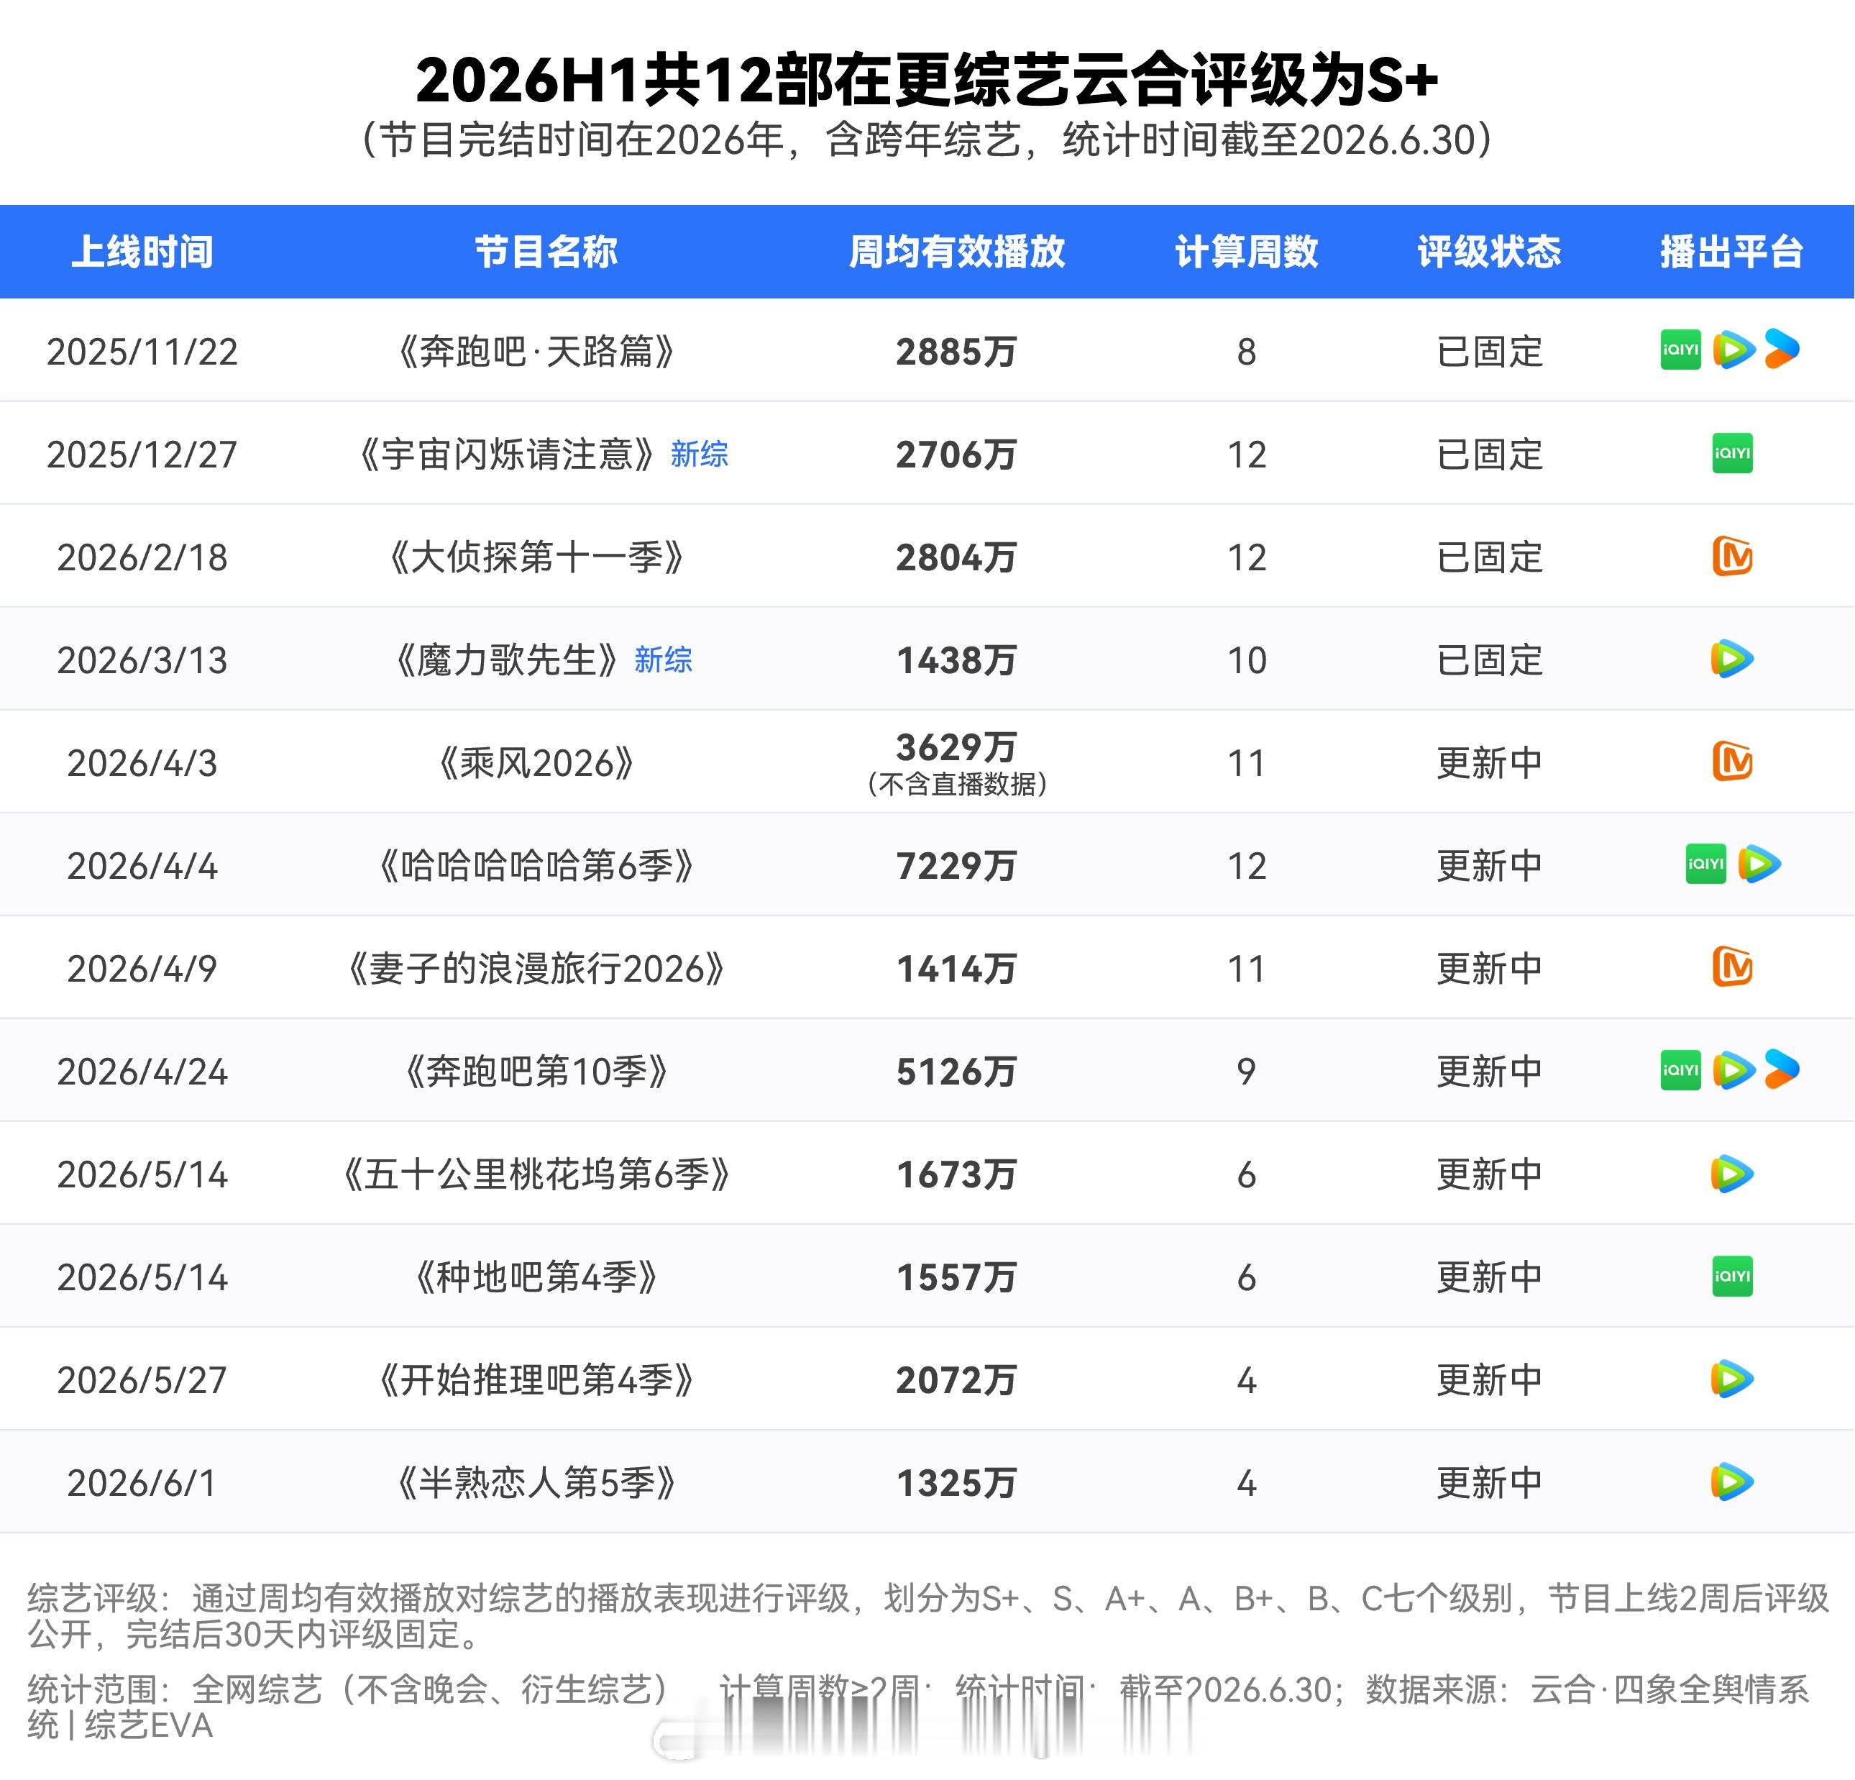This screenshot has width=1855, height=1780.
Task: Click the 1325万 playback value
Action: pos(957,1484)
